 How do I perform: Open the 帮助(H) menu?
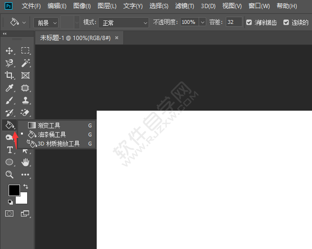(287, 6)
